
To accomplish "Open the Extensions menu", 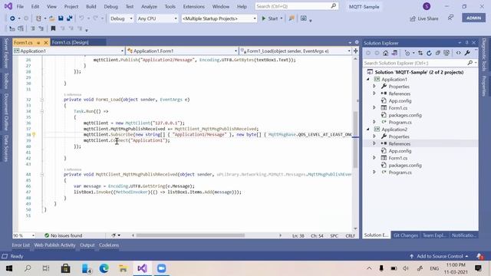I will [193, 6].
